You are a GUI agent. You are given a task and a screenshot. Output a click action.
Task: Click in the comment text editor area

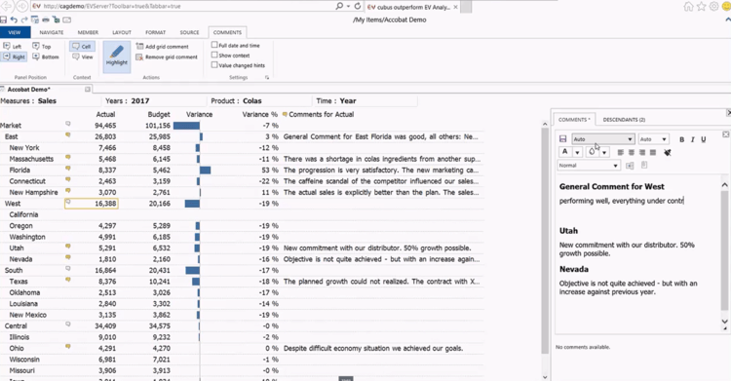(637, 254)
